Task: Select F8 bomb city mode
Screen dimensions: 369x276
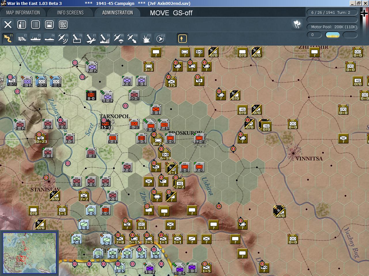Action: click(x=105, y=39)
